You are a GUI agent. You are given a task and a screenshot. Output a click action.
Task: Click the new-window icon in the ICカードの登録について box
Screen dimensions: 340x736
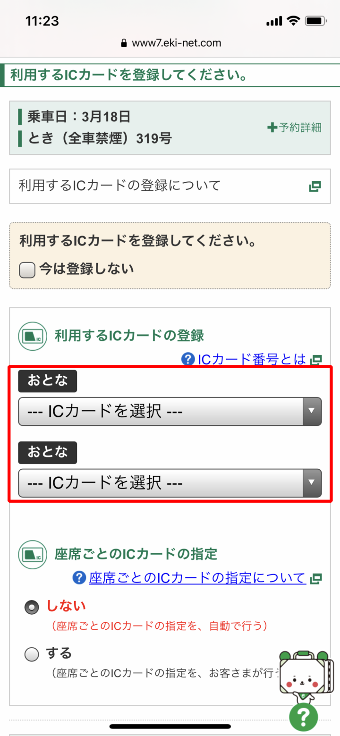315,186
